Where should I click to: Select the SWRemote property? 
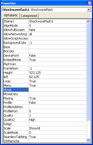(x=16, y=141)
